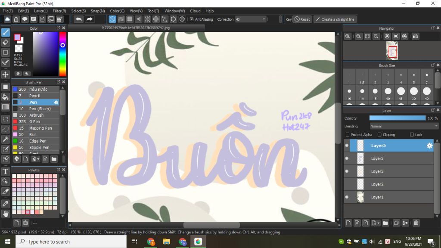Open the View menu
The width and height of the screenshot is (441, 248).
136,11
